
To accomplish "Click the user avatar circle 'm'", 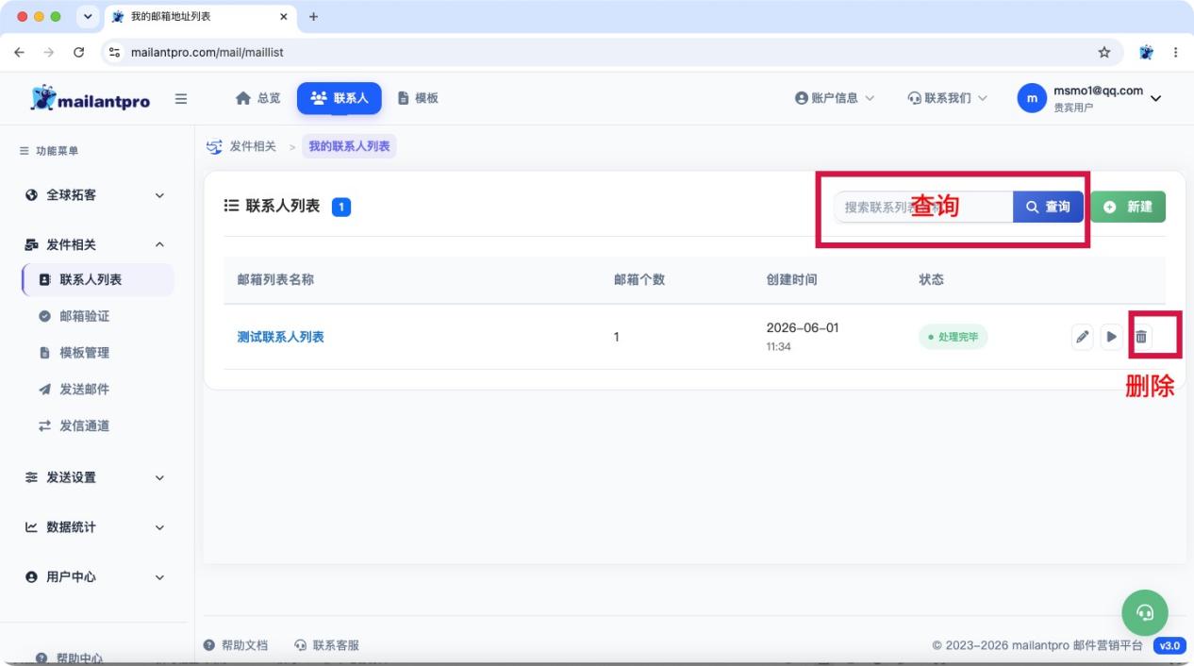I will [1032, 98].
